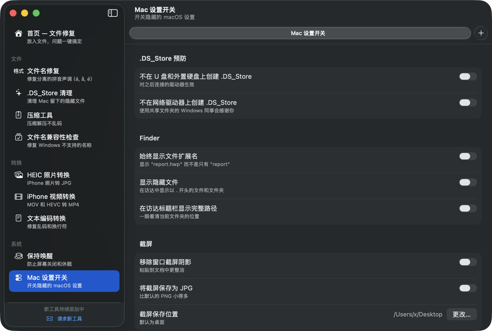Click the switch icon for Mac 设置开关

click(19, 278)
